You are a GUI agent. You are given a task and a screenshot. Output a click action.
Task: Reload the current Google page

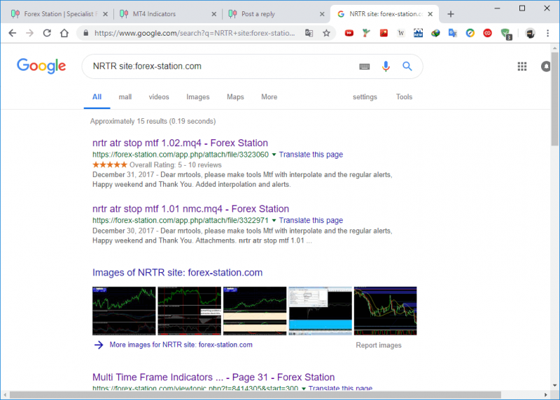point(47,33)
